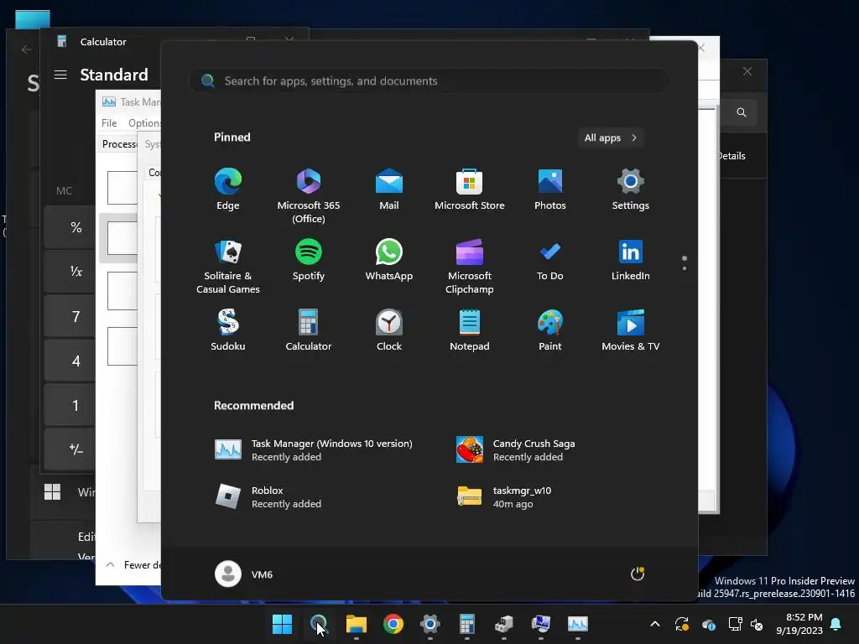This screenshot has width=859, height=644.
Task: Open Edge from pinned apps
Action: pos(228,190)
